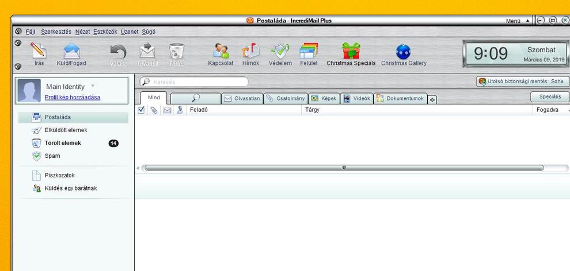Open the Menü dropdown in title bar

[516, 21]
